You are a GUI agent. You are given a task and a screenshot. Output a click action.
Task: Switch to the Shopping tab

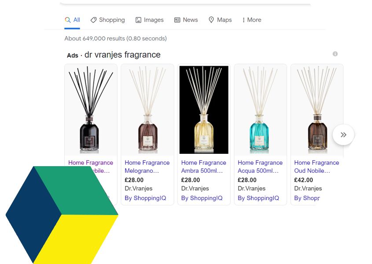[x=107, y=20]
